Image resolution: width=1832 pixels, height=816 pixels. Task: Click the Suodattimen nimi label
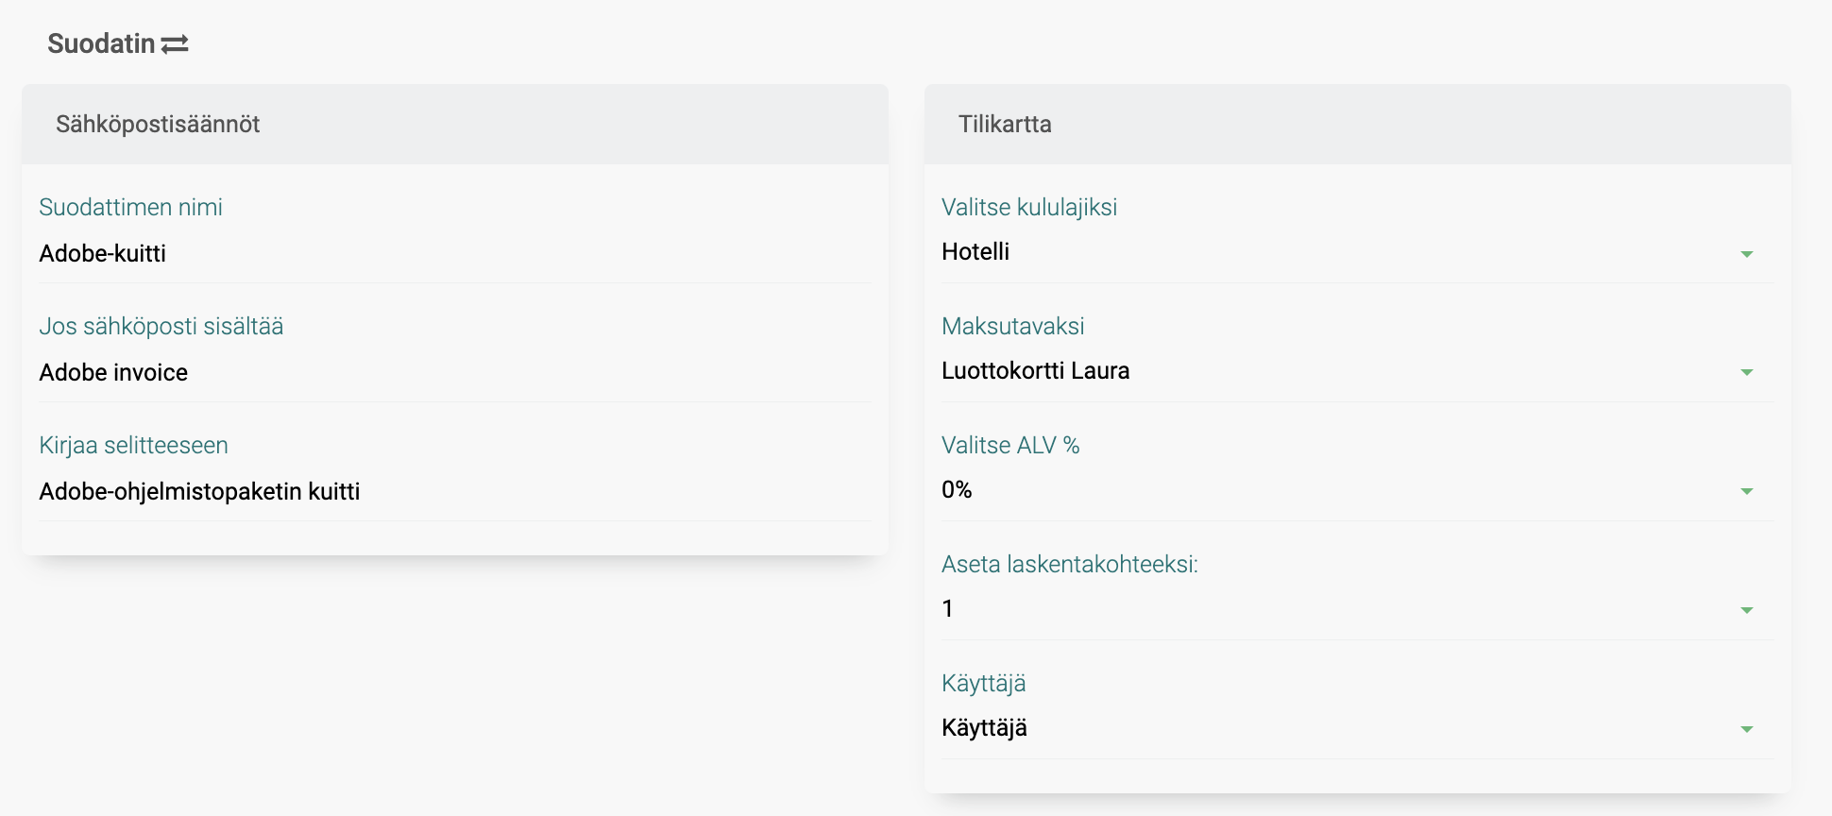(x=131, y=208)
